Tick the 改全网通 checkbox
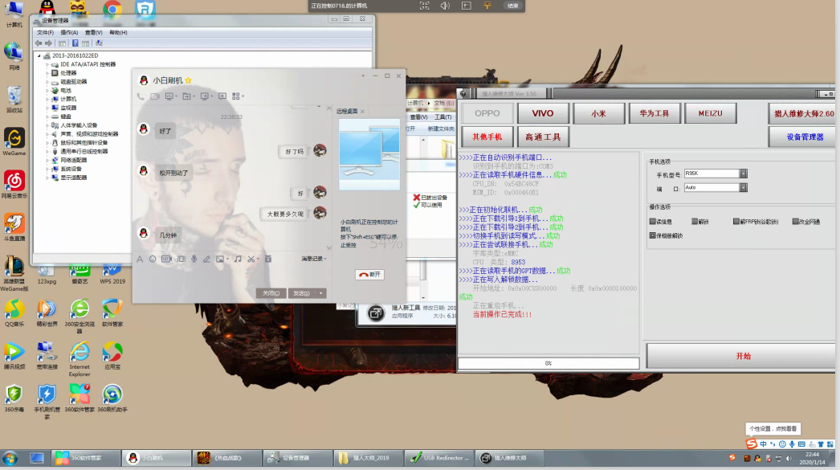 click(796, 221)
